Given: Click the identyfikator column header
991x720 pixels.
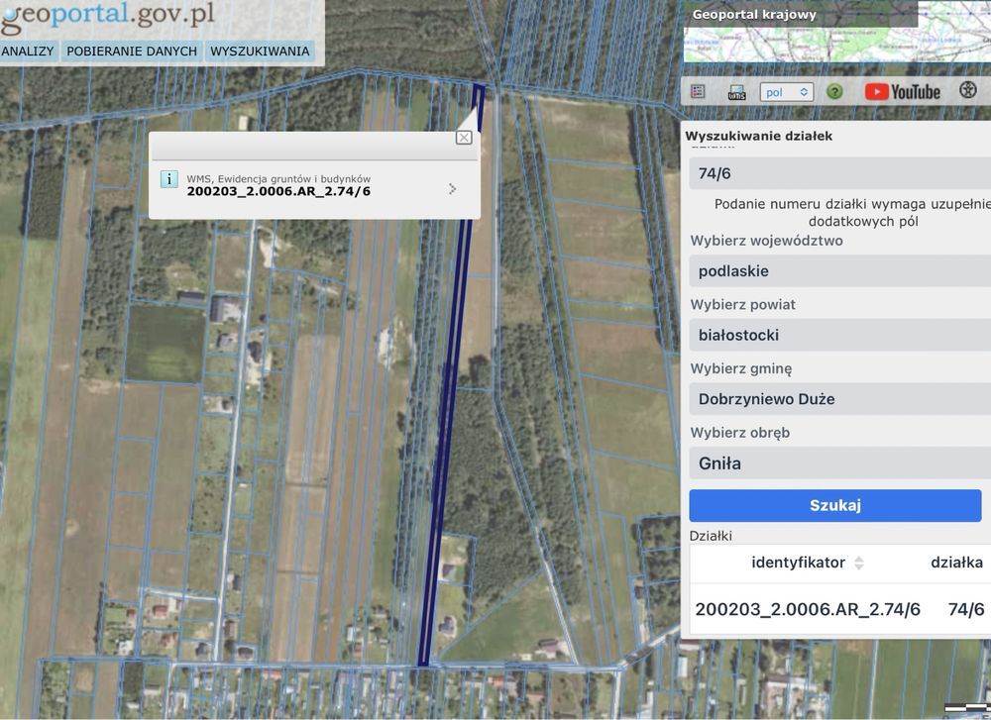Looking at the screenshot, I should click(798, 563).
